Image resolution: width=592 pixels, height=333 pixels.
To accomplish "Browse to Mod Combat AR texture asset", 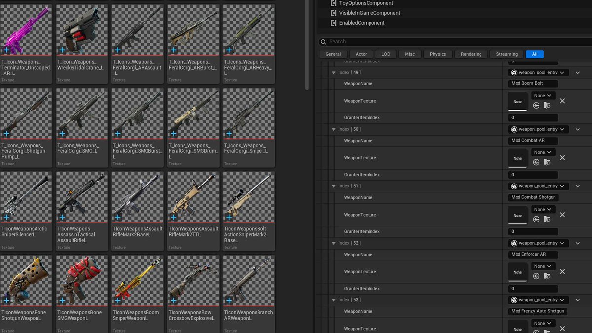I will tap(547, 162).
